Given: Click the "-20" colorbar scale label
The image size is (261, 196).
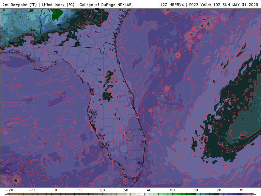Looking at the screenshot, I should tap(9, 190).
